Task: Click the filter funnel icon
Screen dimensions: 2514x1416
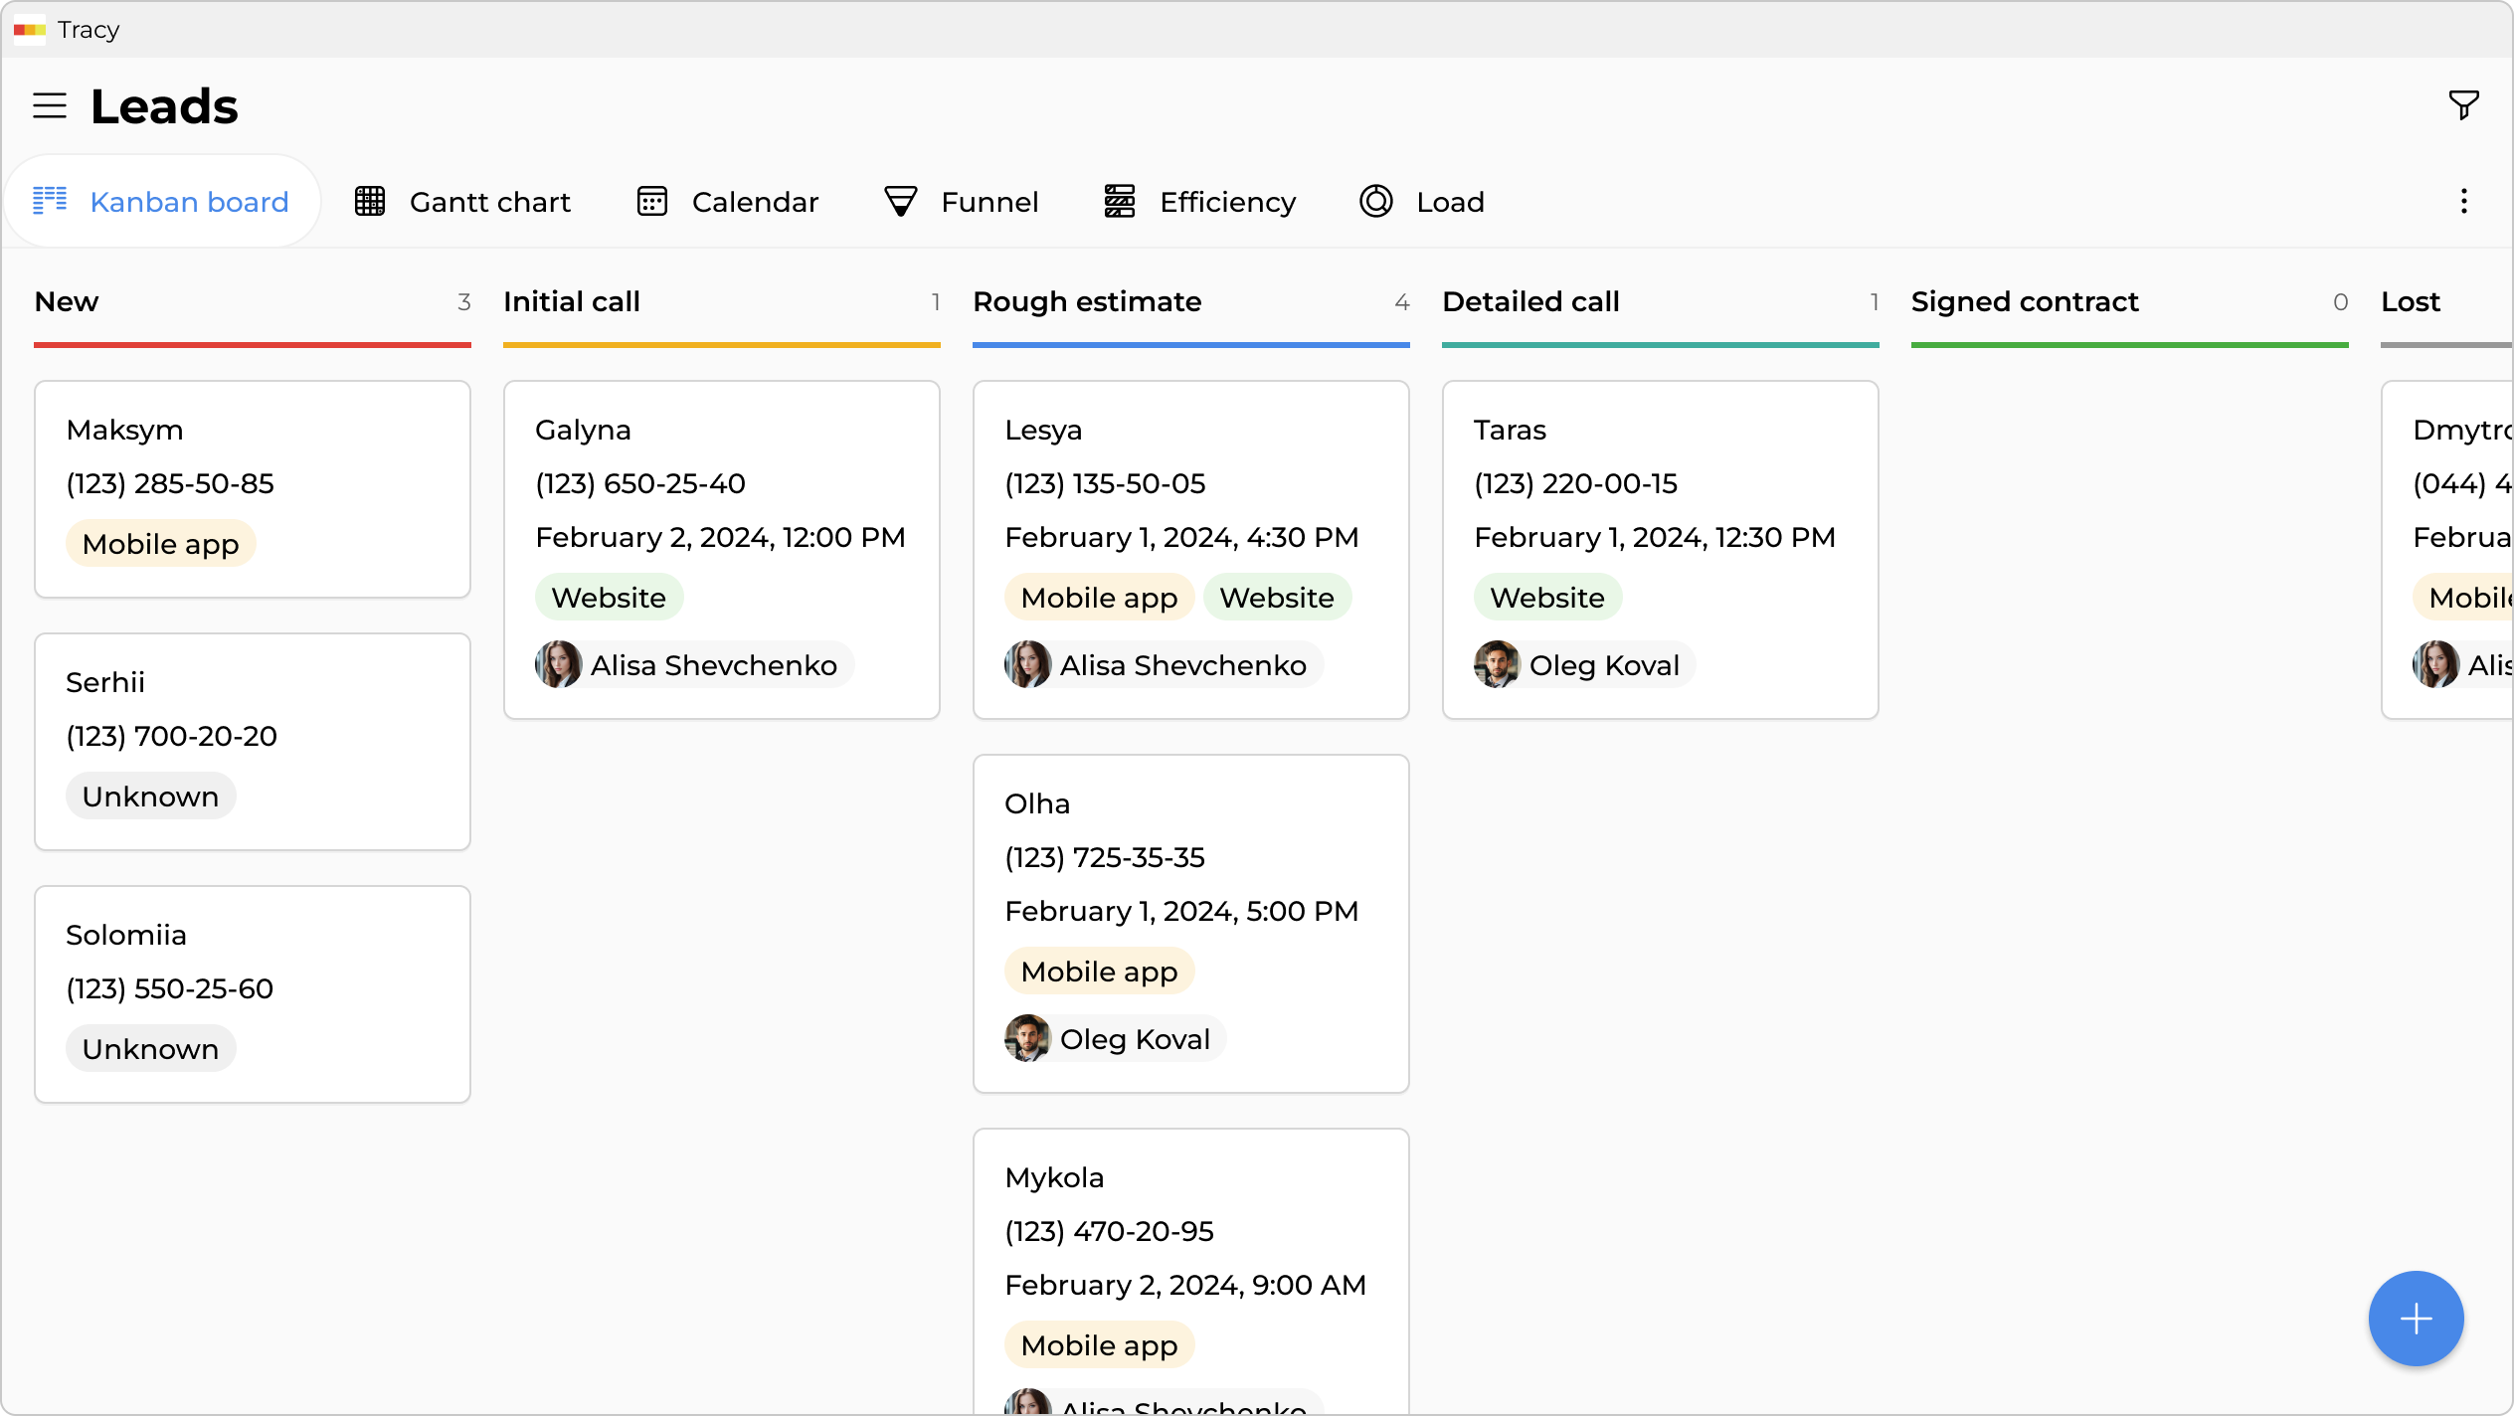Action: click(2463, 104)
